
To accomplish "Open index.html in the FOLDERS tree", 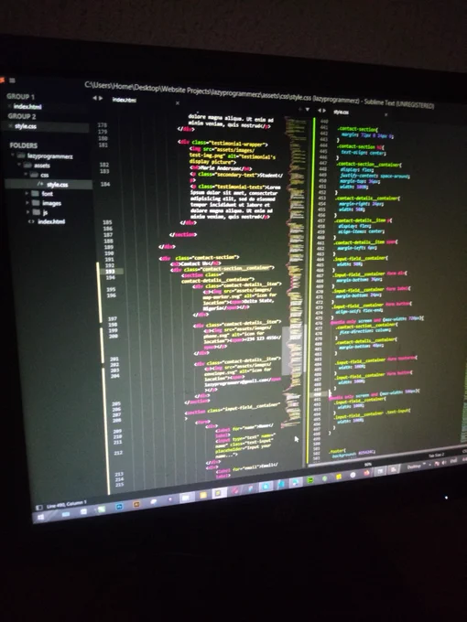I will pyautogui.click(x=51, y=221).
